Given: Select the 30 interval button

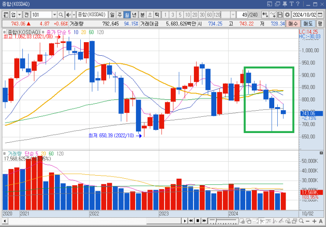Looking at the screenshot, I should (x=202, y=15).
